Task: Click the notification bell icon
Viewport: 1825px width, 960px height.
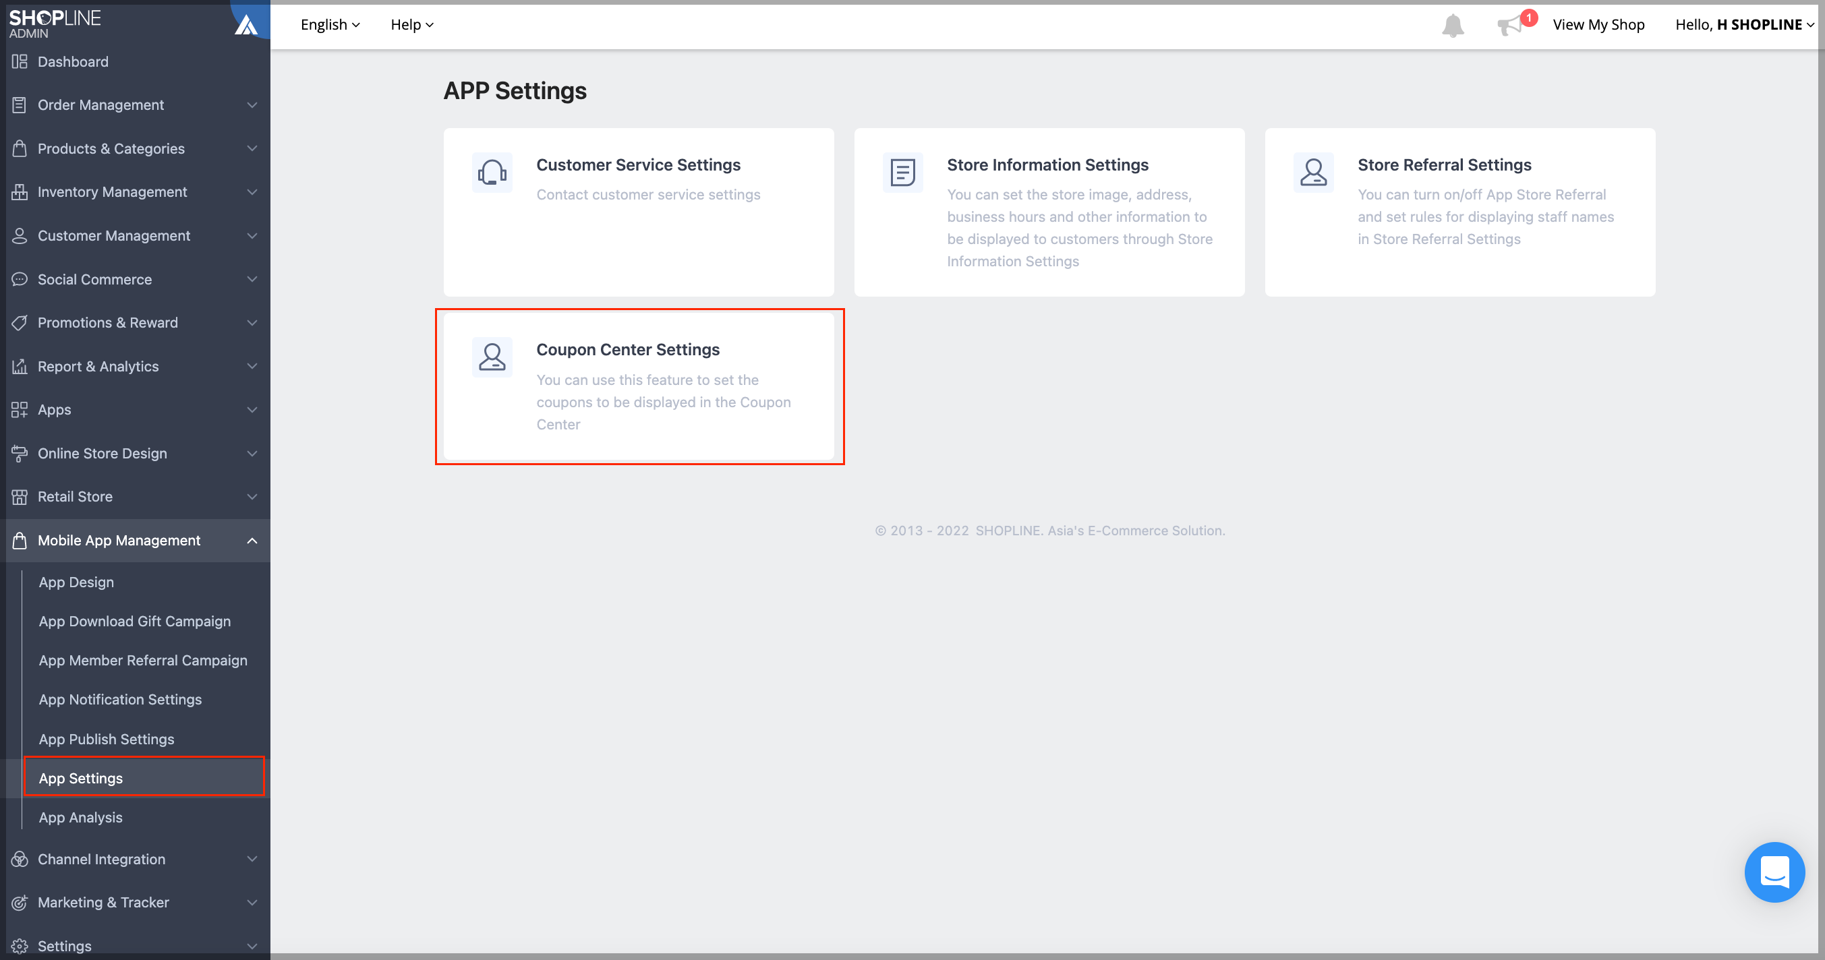Action: (x=1452, y=26)
